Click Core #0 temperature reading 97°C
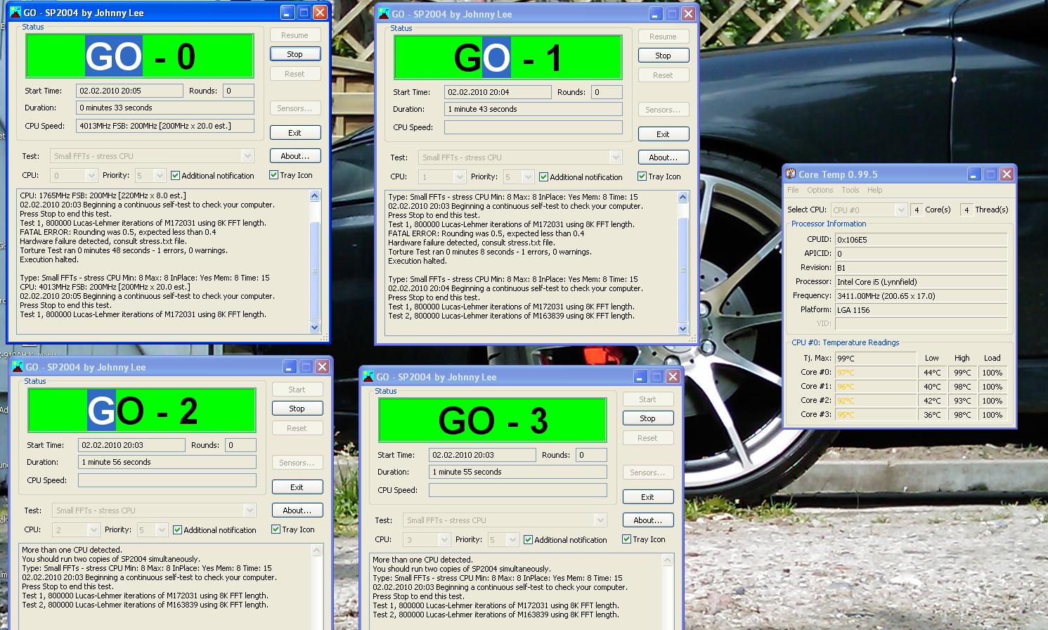 click(x=876, y=373)
